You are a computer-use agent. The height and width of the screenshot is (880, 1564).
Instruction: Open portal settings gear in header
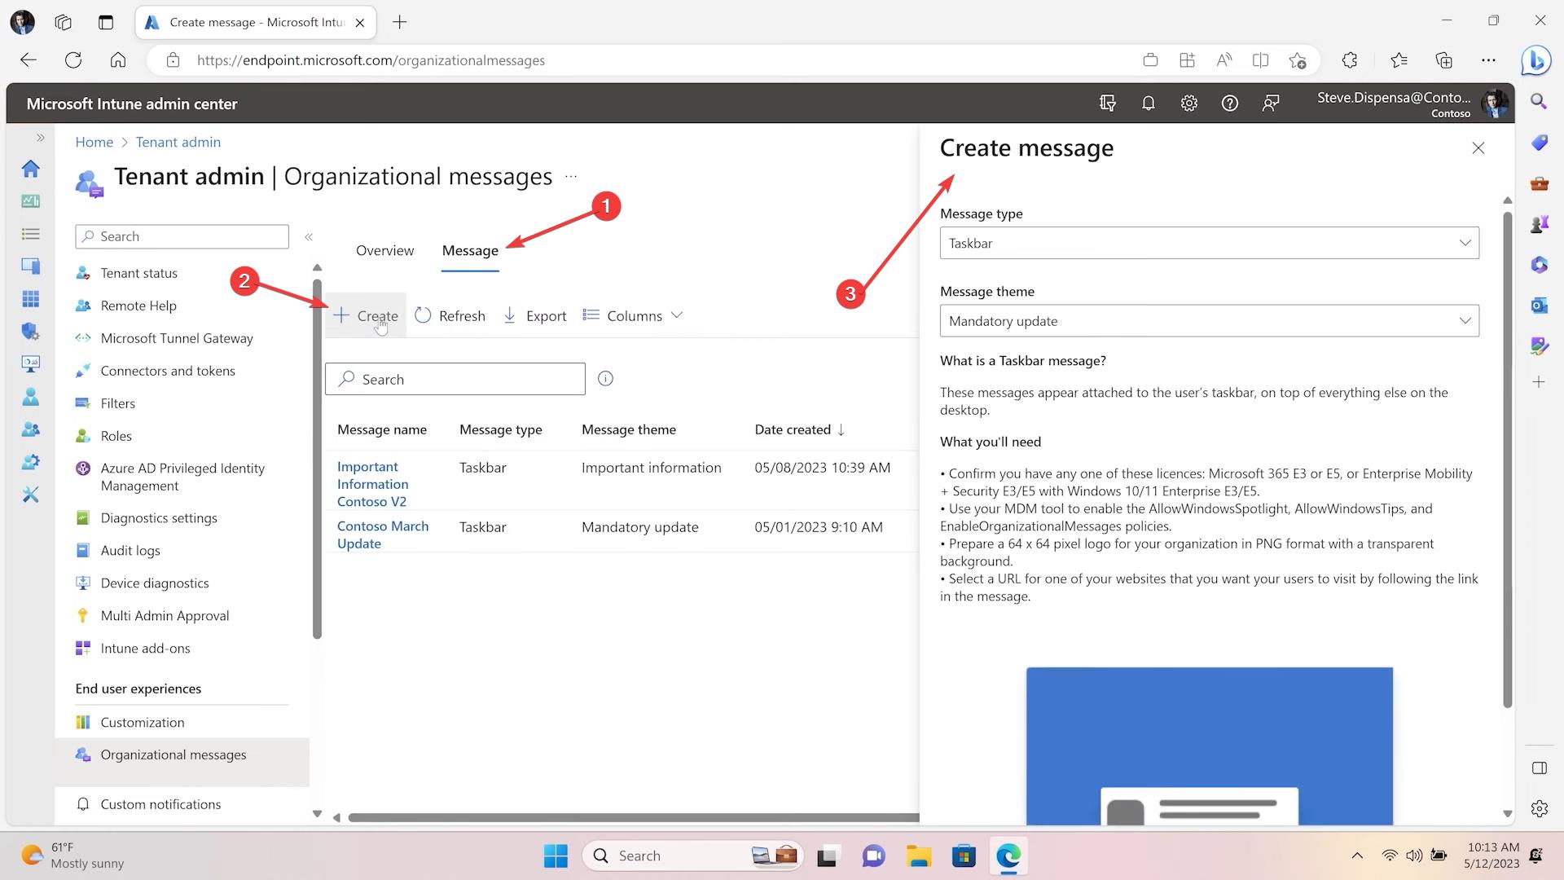pos(1188,103)
